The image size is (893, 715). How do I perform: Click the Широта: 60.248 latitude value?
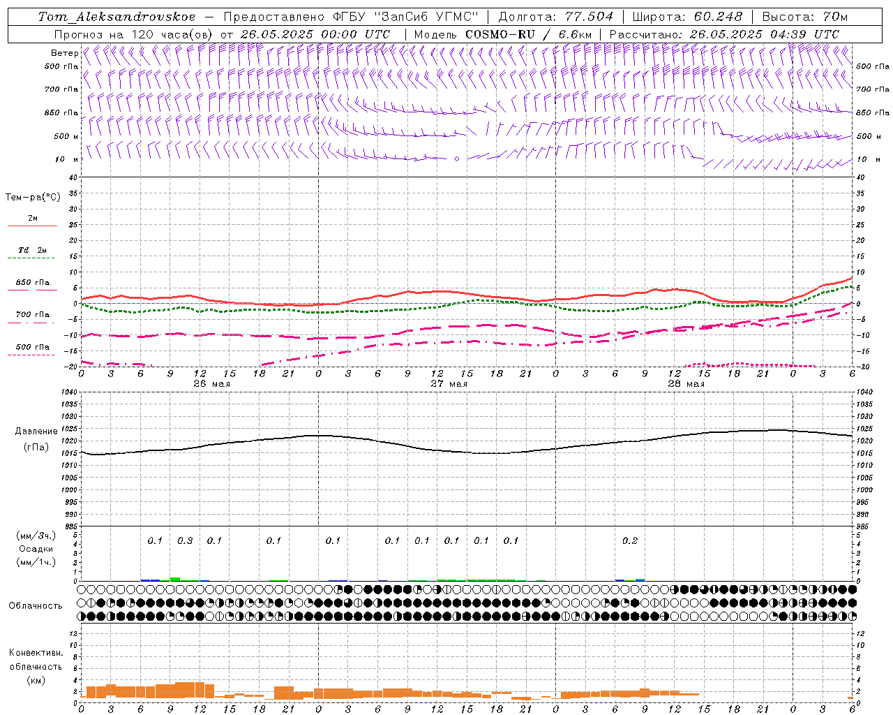687,17
